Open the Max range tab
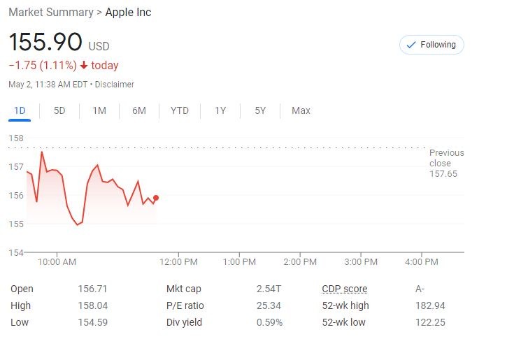The image size is (507, 339). (x=301, y=110)
